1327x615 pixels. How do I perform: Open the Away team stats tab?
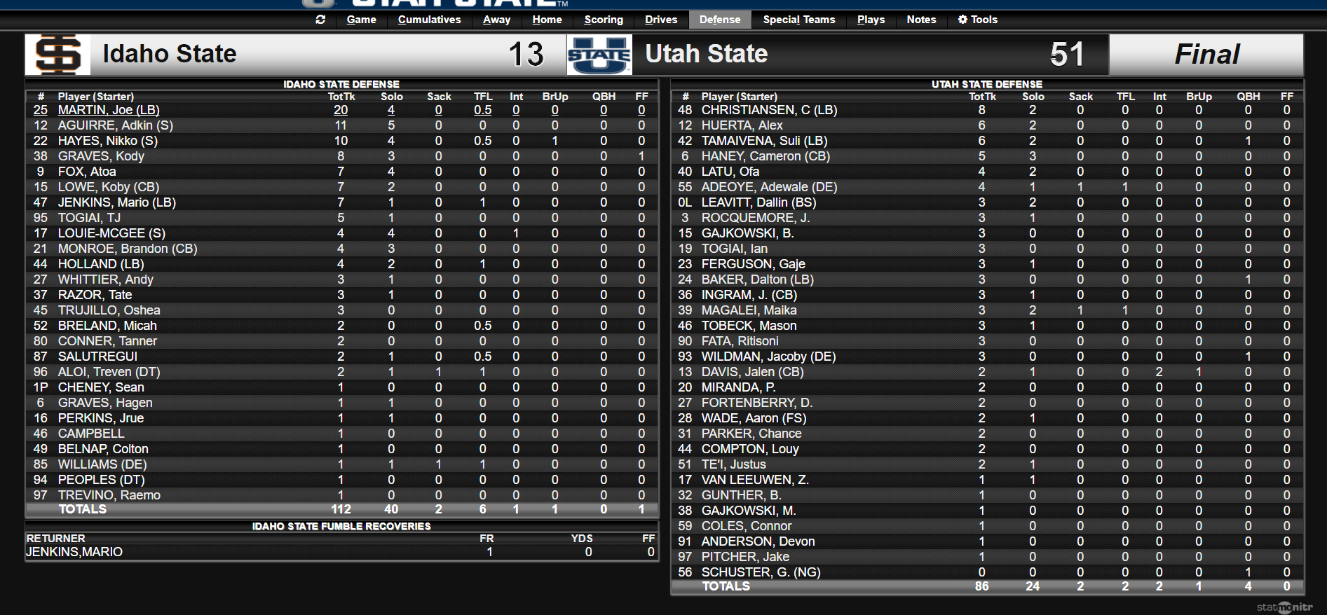tap(496, 20)
